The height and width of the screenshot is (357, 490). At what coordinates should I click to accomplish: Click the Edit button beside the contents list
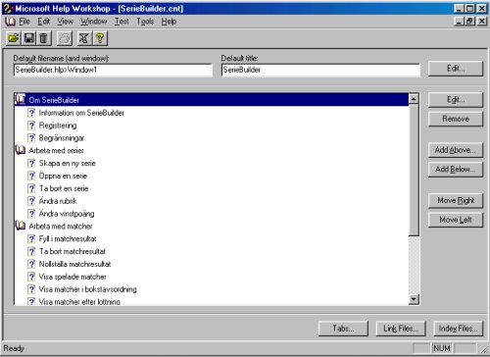pyautogui.click(x=456, y=100)
